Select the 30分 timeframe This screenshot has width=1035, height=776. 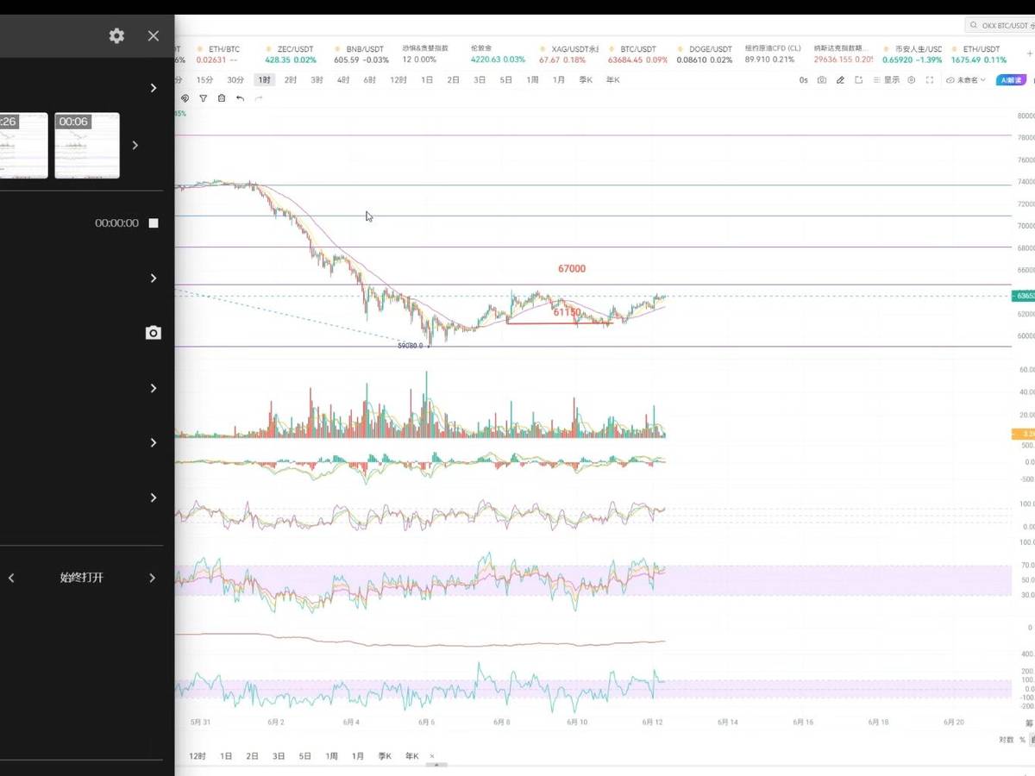click(x=235, y=80)
